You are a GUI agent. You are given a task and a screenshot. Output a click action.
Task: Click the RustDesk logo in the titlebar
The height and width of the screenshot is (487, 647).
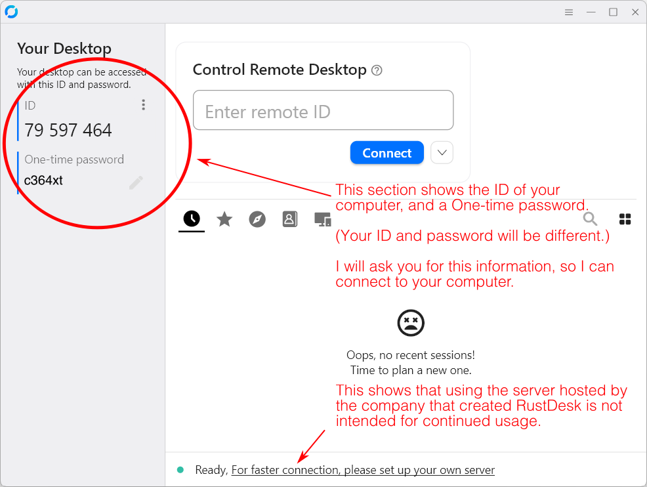(12, 11)
